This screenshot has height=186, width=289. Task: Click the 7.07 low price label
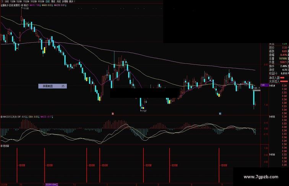[144, 111]
